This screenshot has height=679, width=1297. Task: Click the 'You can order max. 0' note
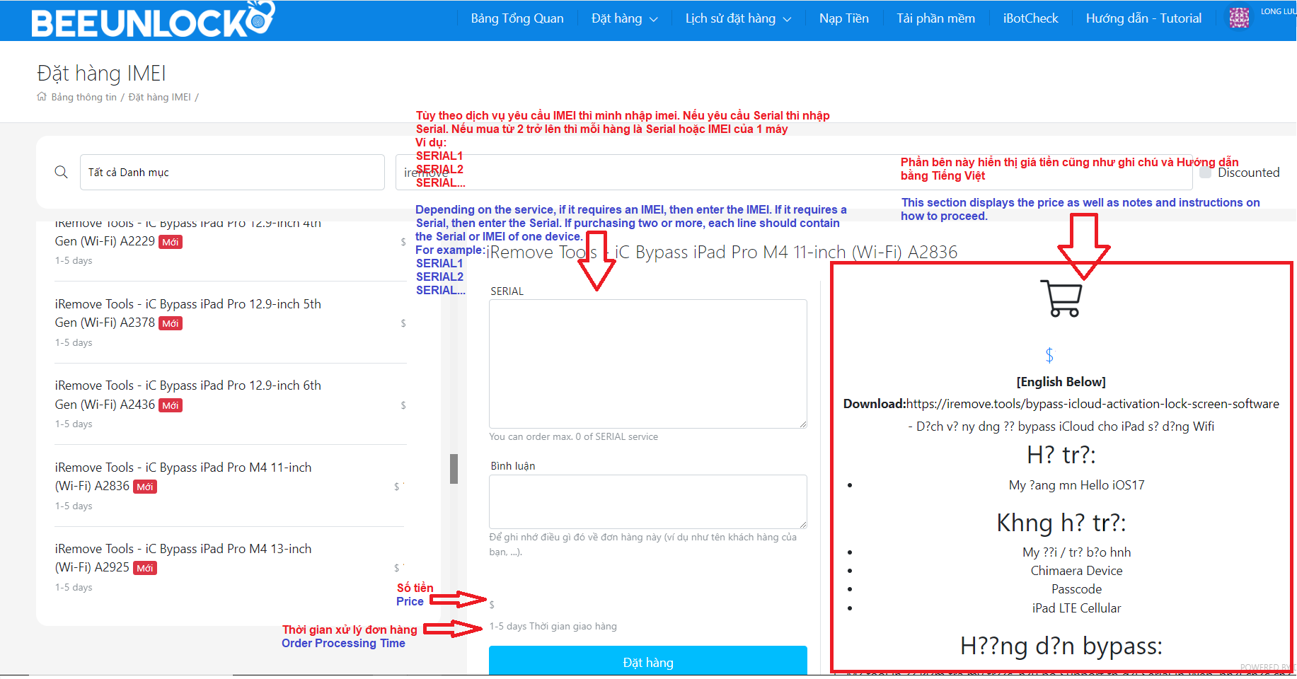573,436
